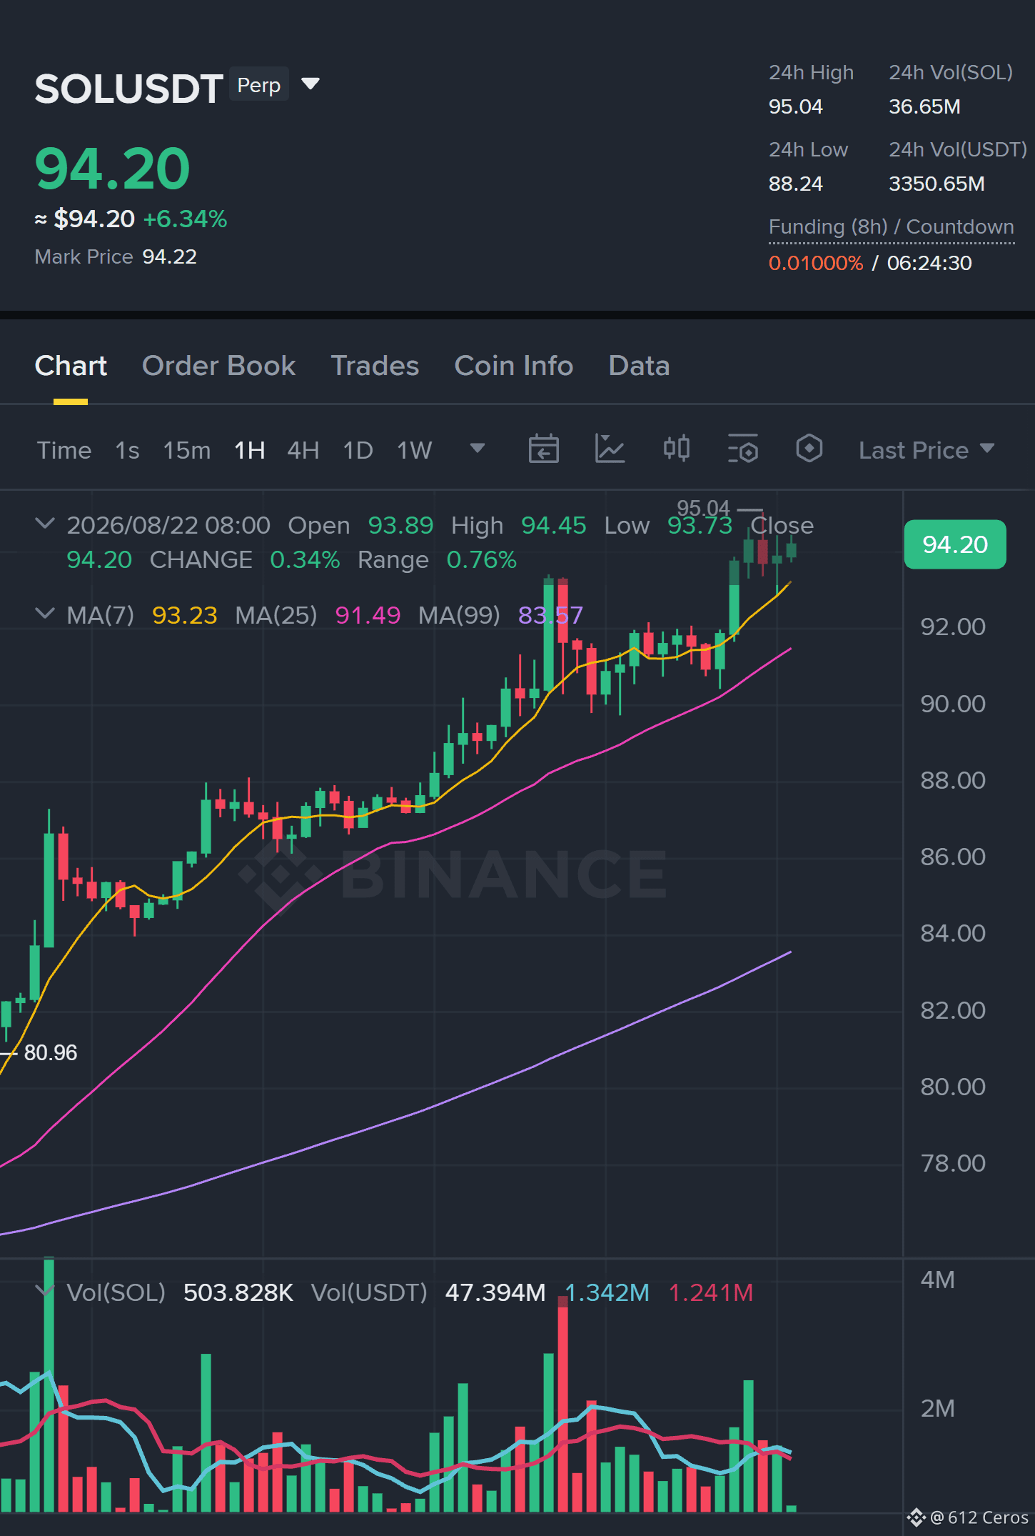This screenshot has height=1536, width=1035.
Task: Open the chart indicators line-graph icon
Action: [x=610, y=449]
